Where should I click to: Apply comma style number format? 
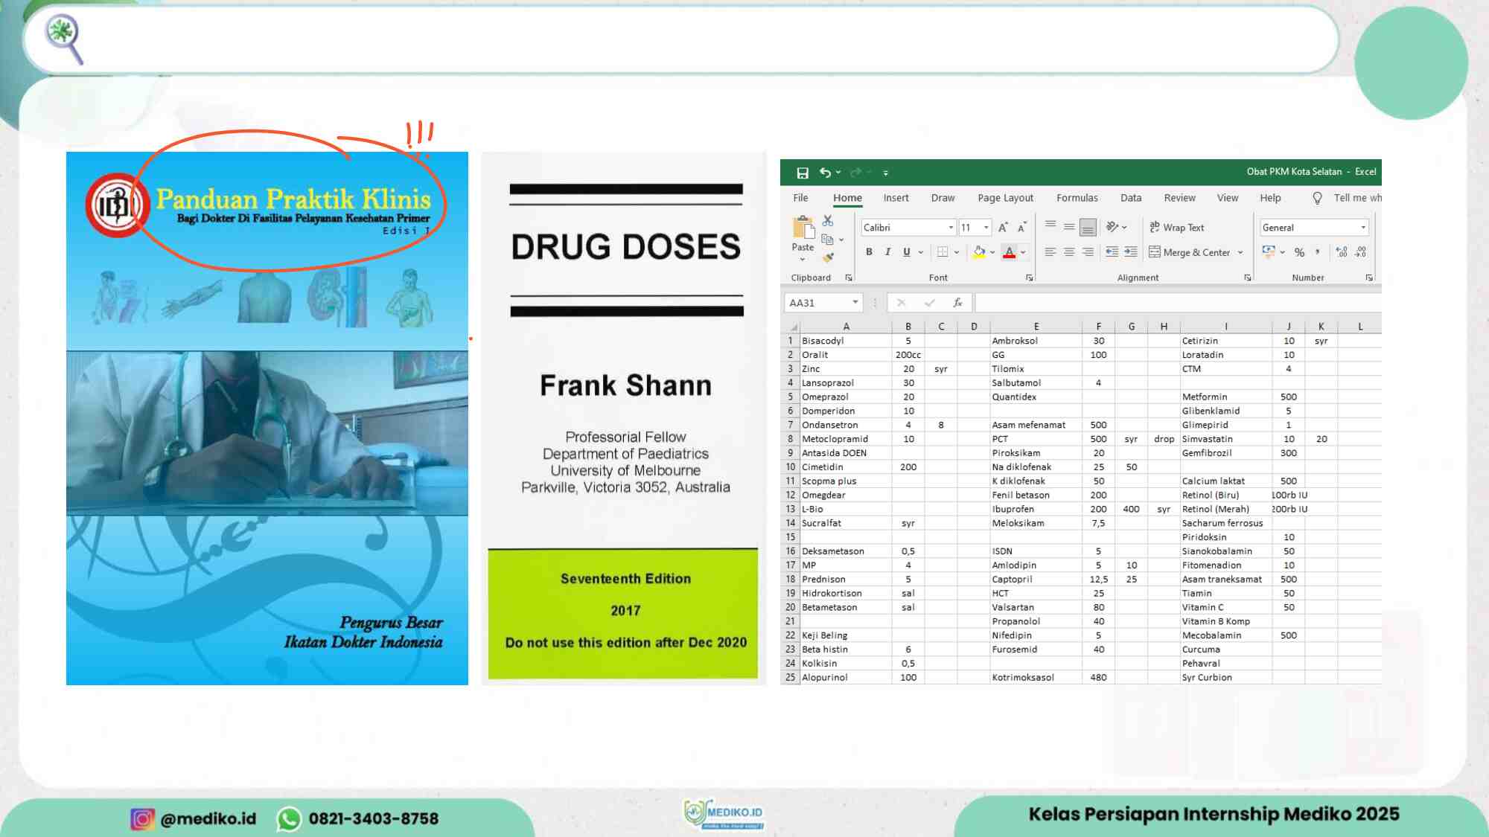pos(1318,252)
